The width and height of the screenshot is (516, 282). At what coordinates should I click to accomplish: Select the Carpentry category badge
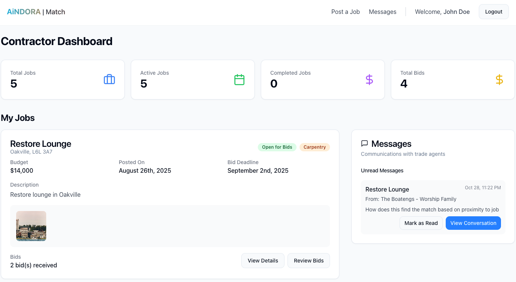[315, 147]
